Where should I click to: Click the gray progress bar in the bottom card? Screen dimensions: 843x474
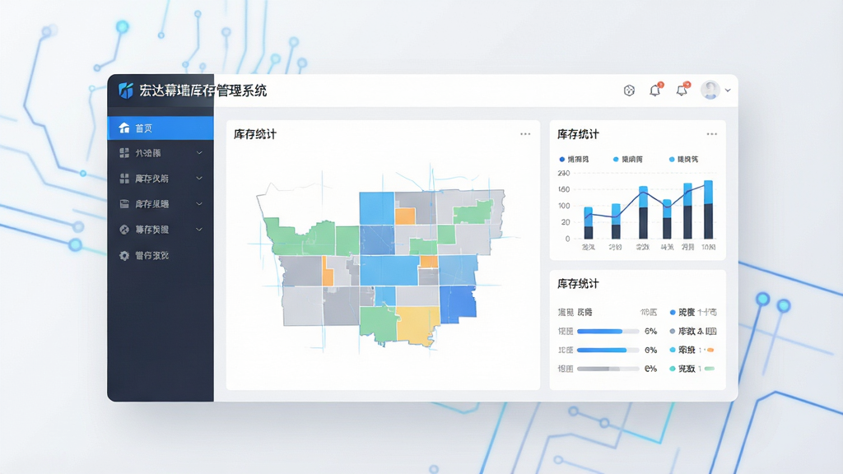pyautogui.click(x=608, y=369)
